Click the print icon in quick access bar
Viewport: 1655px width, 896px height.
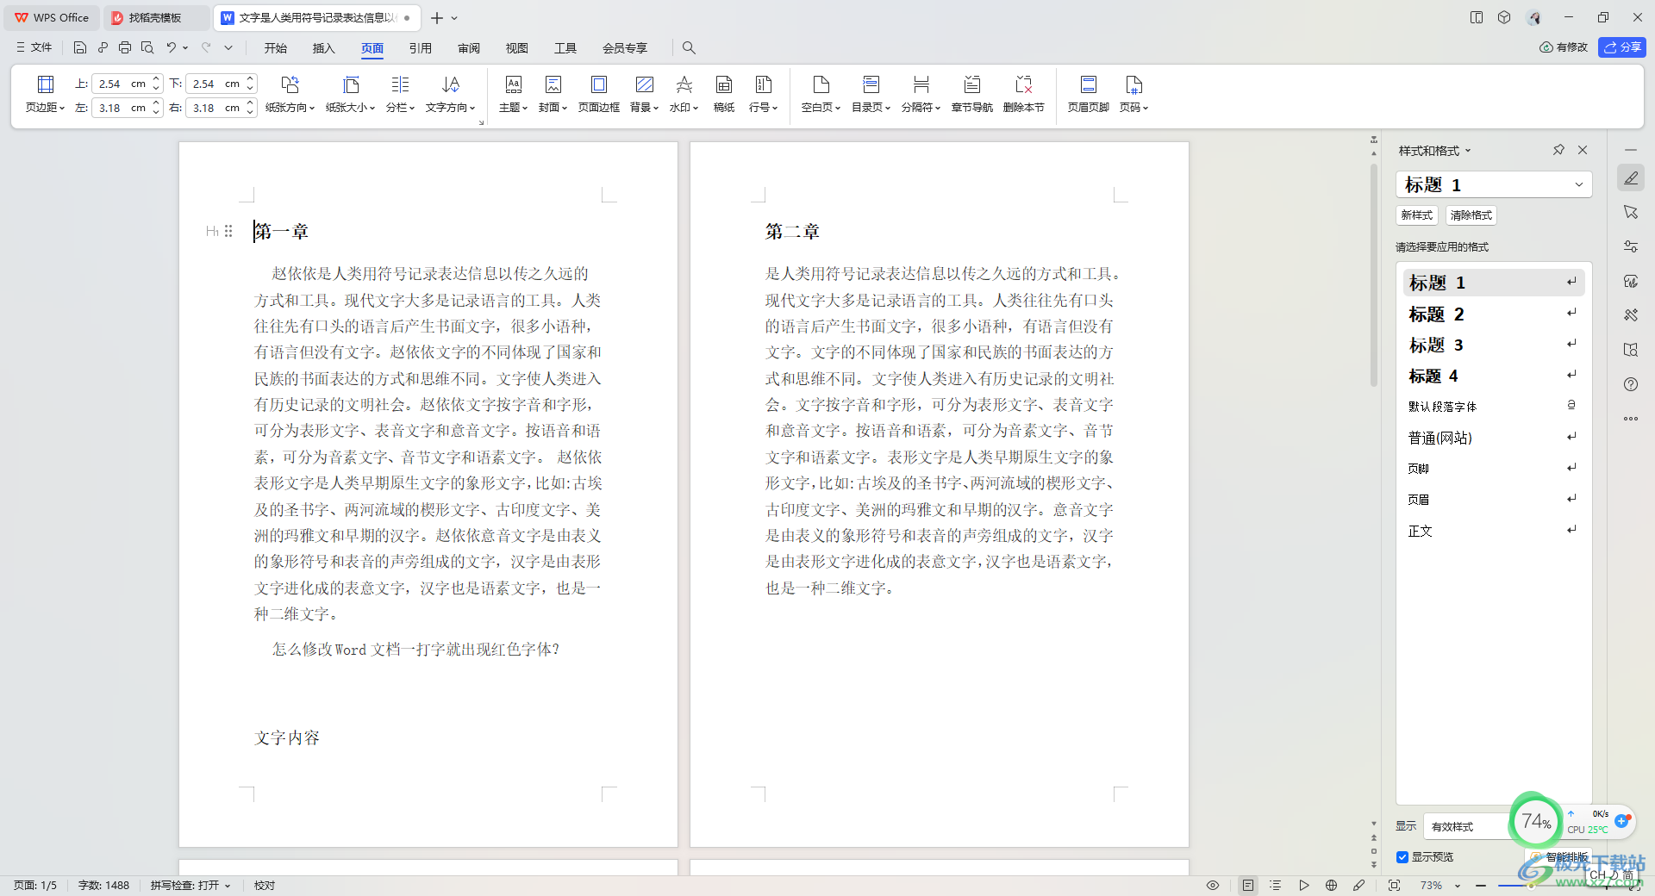coord(125,48)
